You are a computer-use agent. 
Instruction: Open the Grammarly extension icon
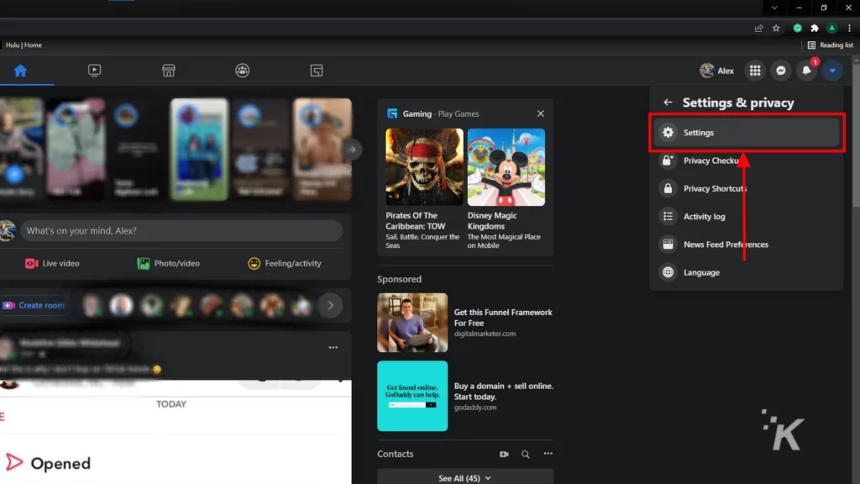(798, 28)
